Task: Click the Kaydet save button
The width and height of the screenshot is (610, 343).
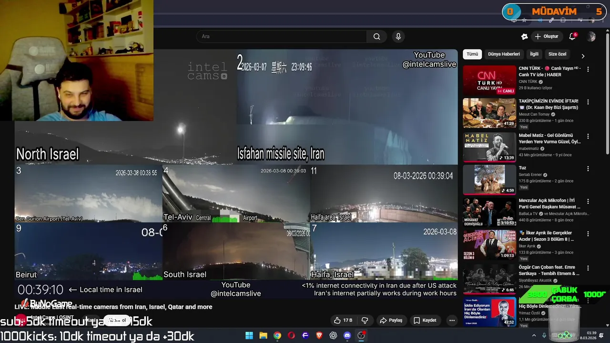Action: coord(425,320)
